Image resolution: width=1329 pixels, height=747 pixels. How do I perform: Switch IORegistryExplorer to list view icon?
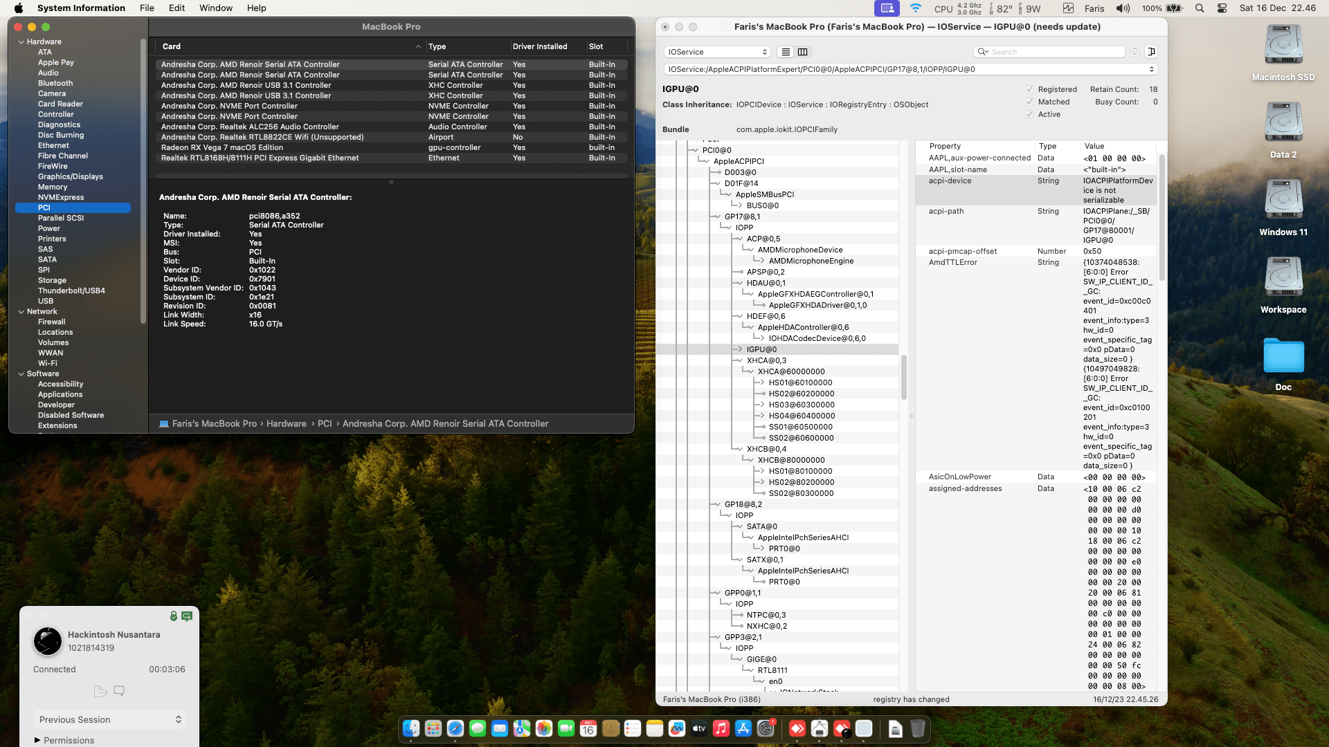pos(786,52)
